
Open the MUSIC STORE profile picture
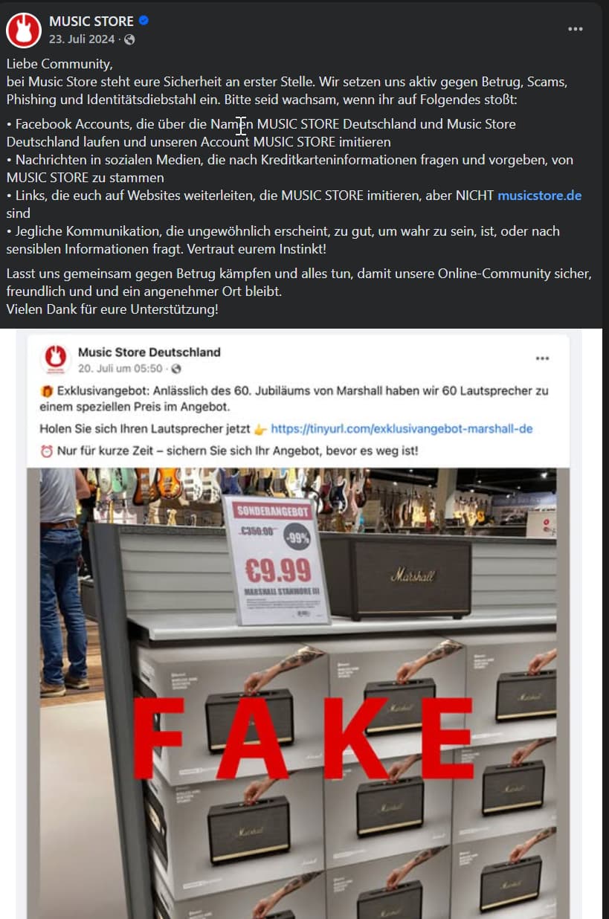[24, 30]
